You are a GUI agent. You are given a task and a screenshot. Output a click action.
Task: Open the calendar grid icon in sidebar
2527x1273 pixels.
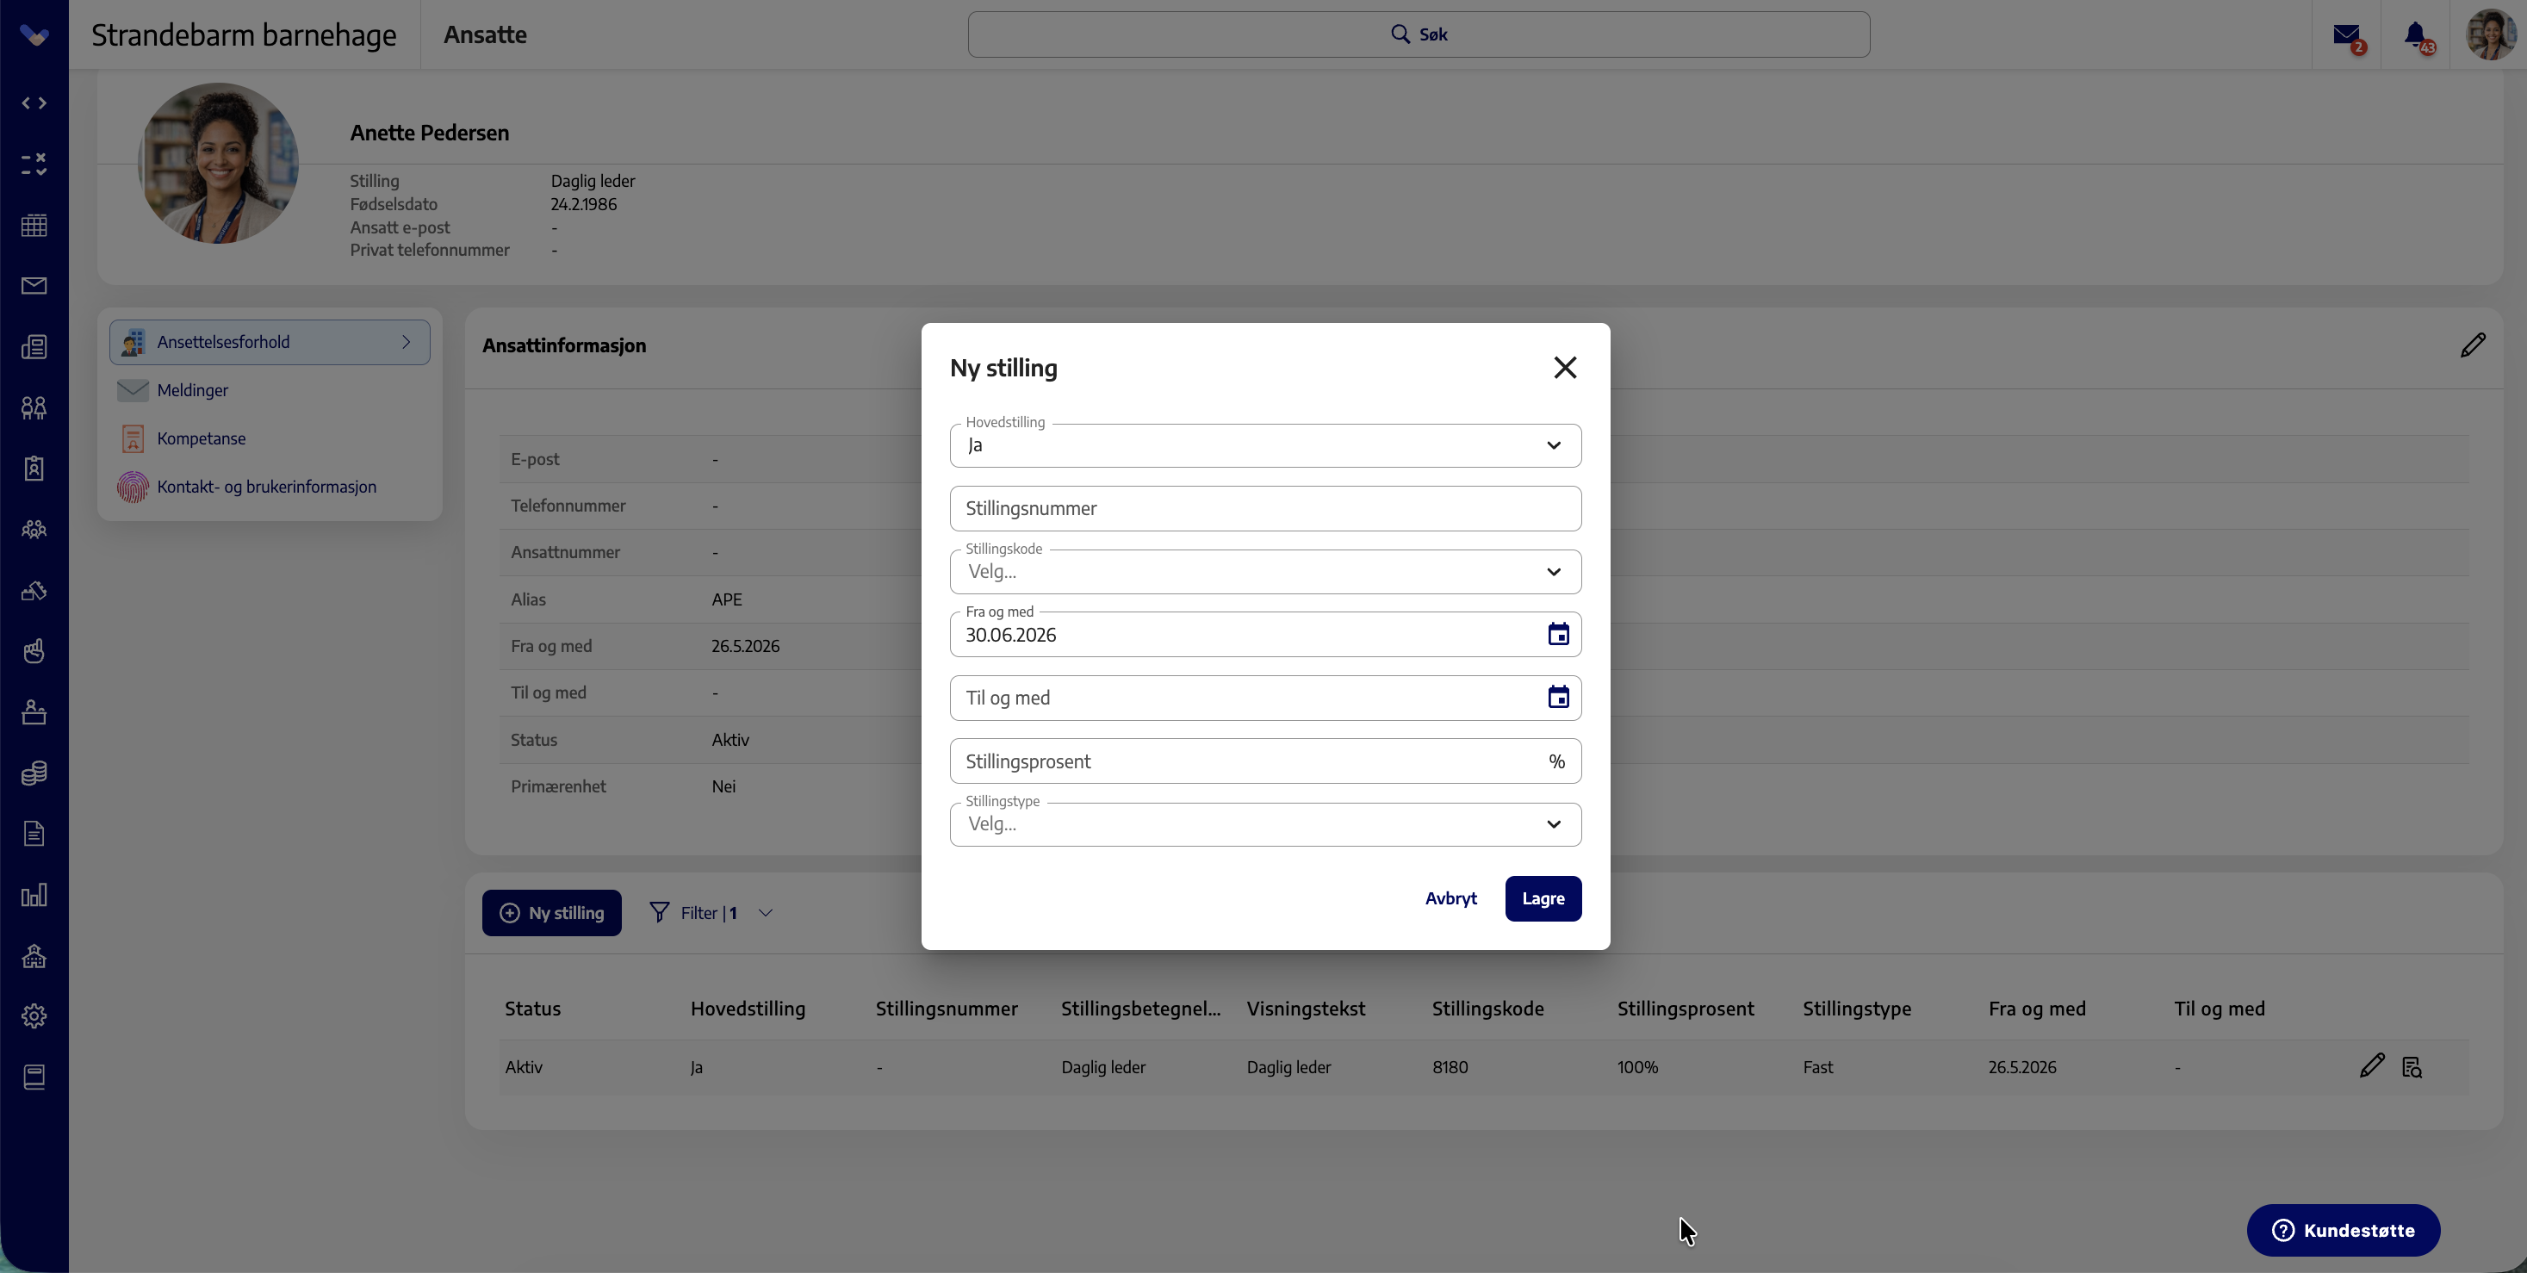(x=34, y=225)
